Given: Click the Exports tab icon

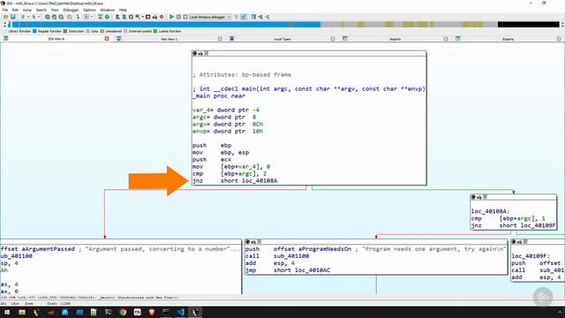Looking at the screenshot, I should pyautogui.click(x=457, y=39).
